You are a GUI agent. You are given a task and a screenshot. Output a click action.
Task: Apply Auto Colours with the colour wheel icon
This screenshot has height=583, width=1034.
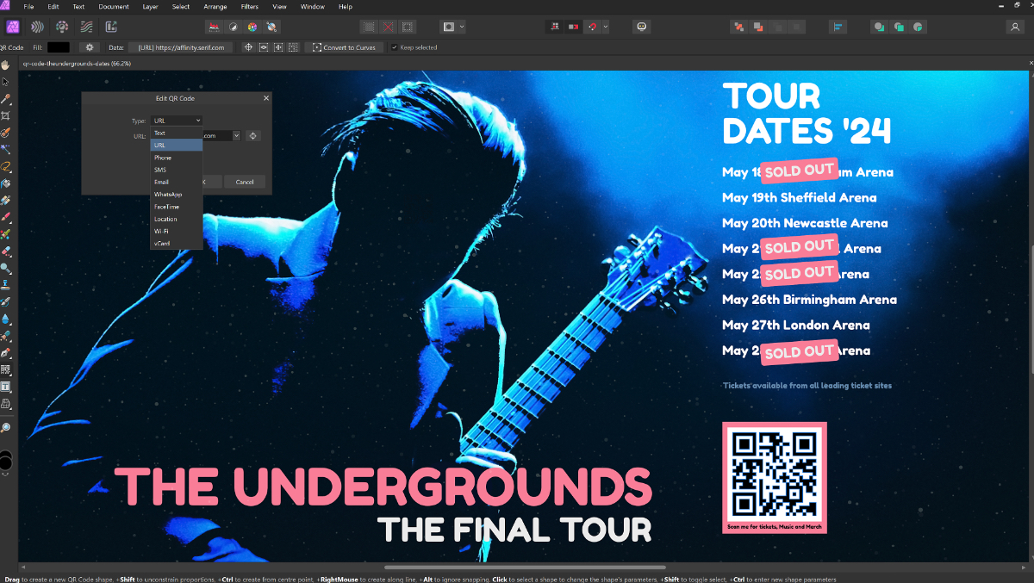252,27
